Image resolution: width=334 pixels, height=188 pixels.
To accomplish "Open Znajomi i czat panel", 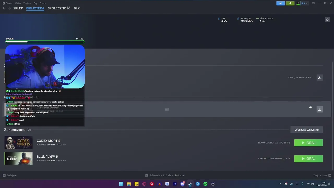I will pyautogui.click(x=322, y=175).
